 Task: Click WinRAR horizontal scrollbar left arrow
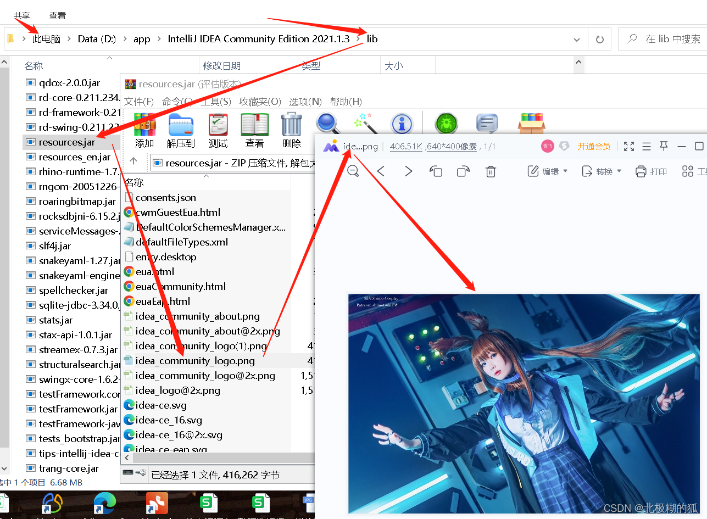[x=127, y=457]
